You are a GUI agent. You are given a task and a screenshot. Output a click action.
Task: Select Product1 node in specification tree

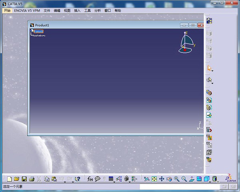[x=38, y=31]
